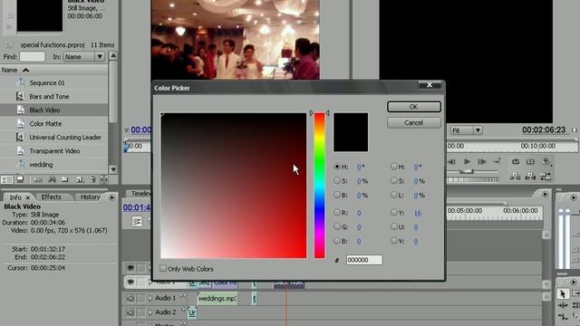Click OK in the Color Picker dialog
Viewport: 580px width, 326px height.
coord(413,107)
